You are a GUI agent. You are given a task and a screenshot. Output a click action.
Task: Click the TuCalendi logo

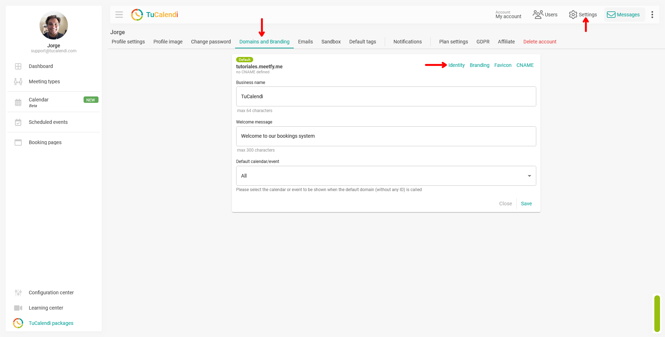click(x=154, y=15)
